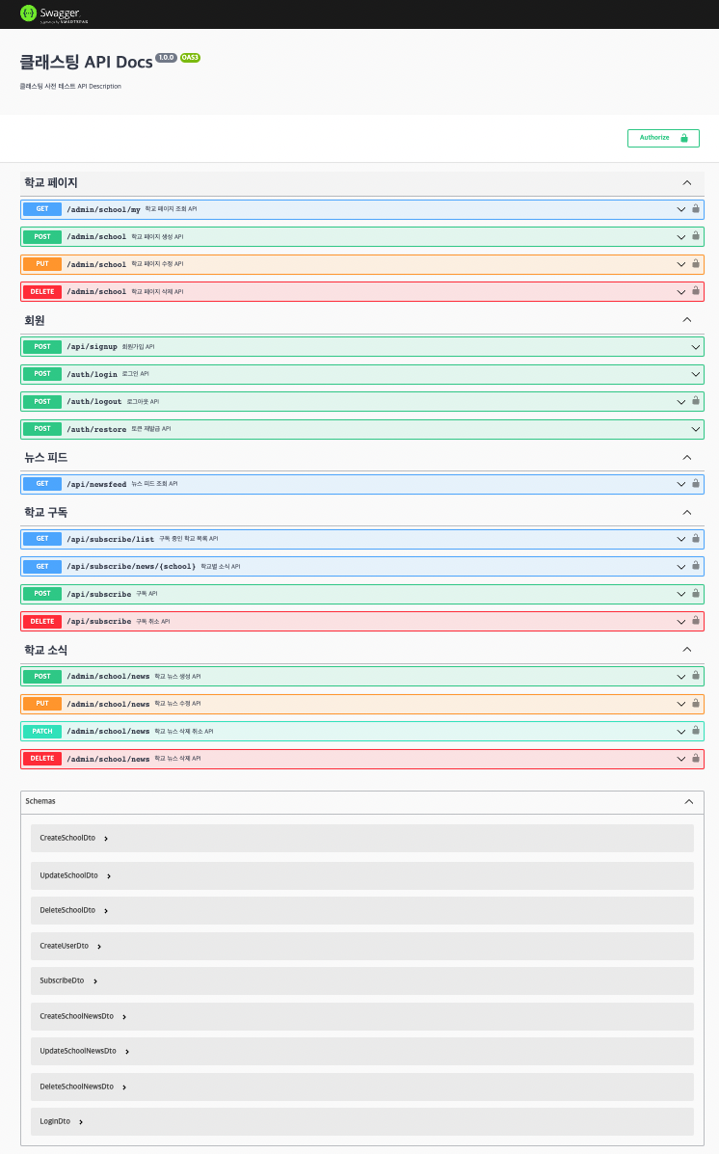Expand chevron on POST /api/signup row

coord(696,347)
